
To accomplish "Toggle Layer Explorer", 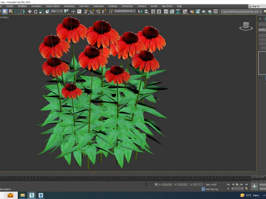I will coord(159,12).
